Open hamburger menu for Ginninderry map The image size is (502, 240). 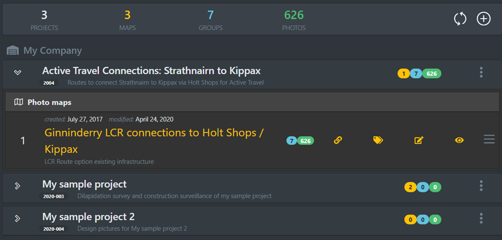(x=489, y=139)
